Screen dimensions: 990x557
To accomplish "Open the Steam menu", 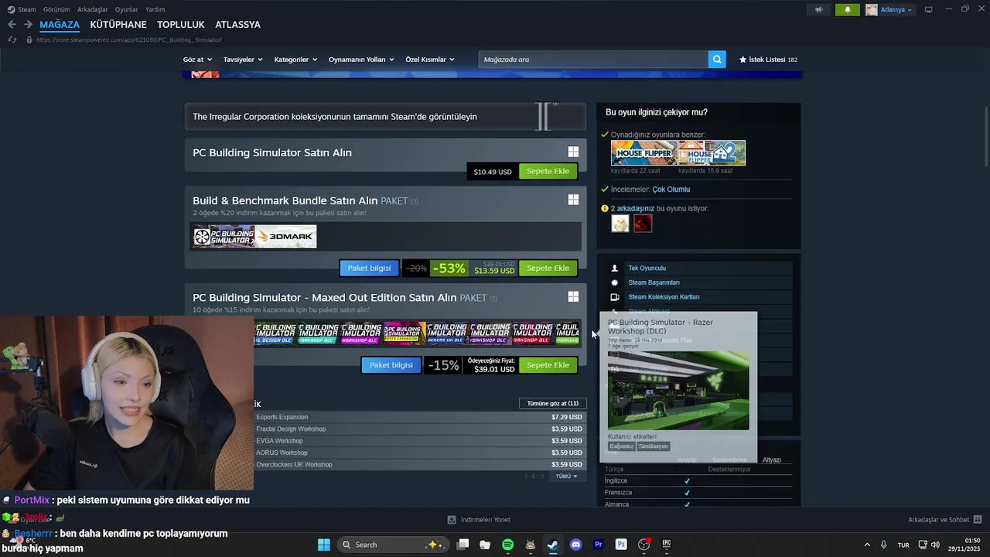I will click(22, 9).
